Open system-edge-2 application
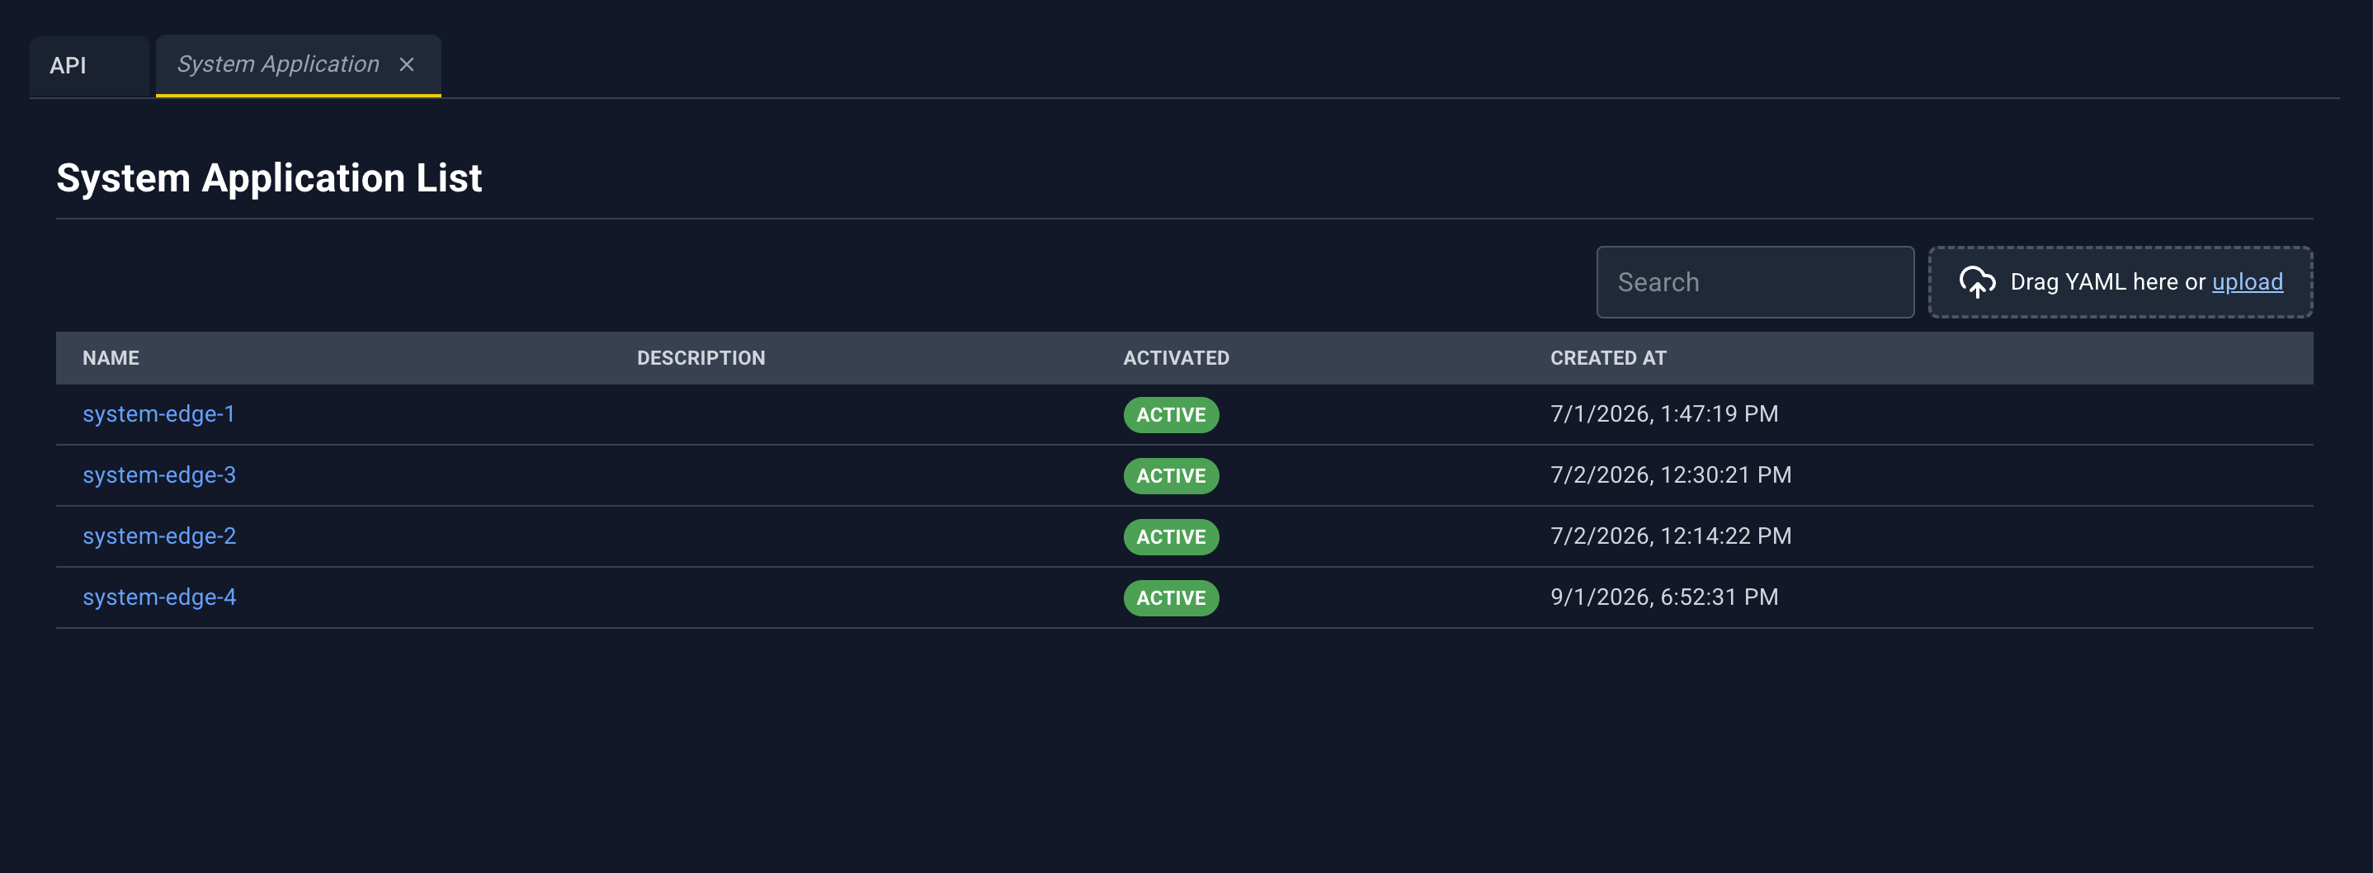 click(159, 536)
